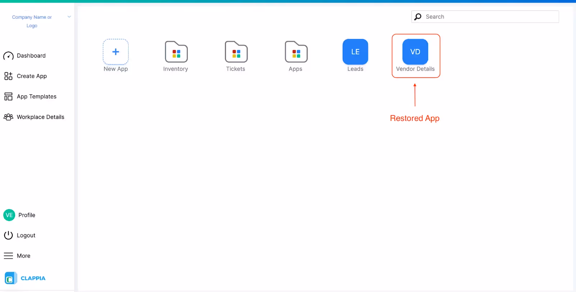Open the Inventory folder icon
This screenshot has height=292, width=576.
coord(176,52)
